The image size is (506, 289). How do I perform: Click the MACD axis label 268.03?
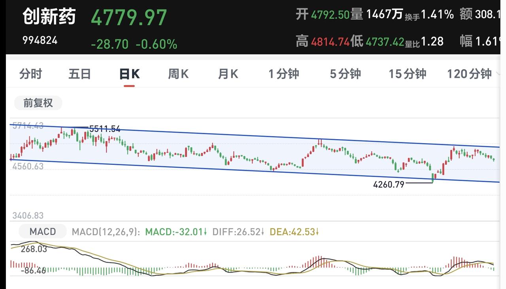pos(34,249)
